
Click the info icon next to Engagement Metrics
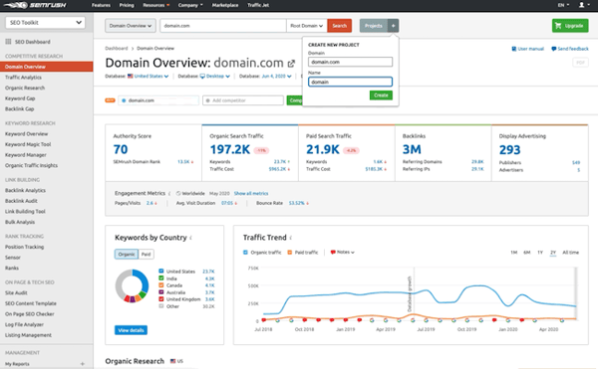click(169, 193)
